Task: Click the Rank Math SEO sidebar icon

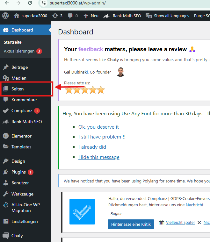Action: point(6,122)
